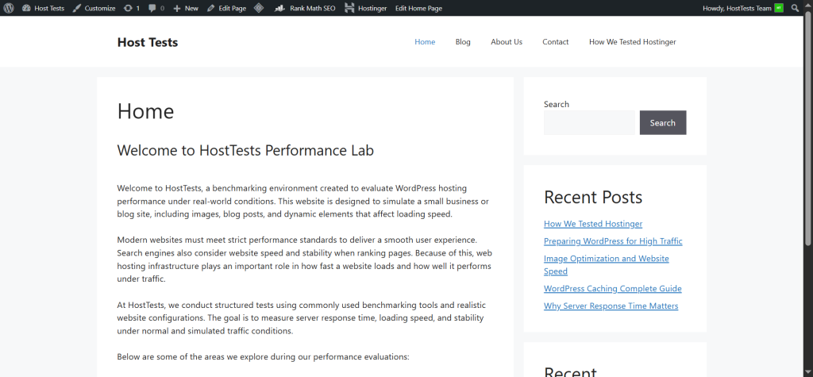Open the Host Tests dashboard icon

27,8
